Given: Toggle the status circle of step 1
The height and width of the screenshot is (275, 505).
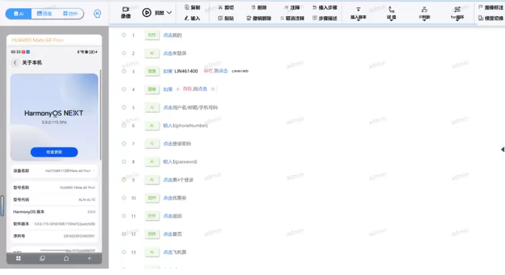Looking at the screenshot, I should 124,35.
